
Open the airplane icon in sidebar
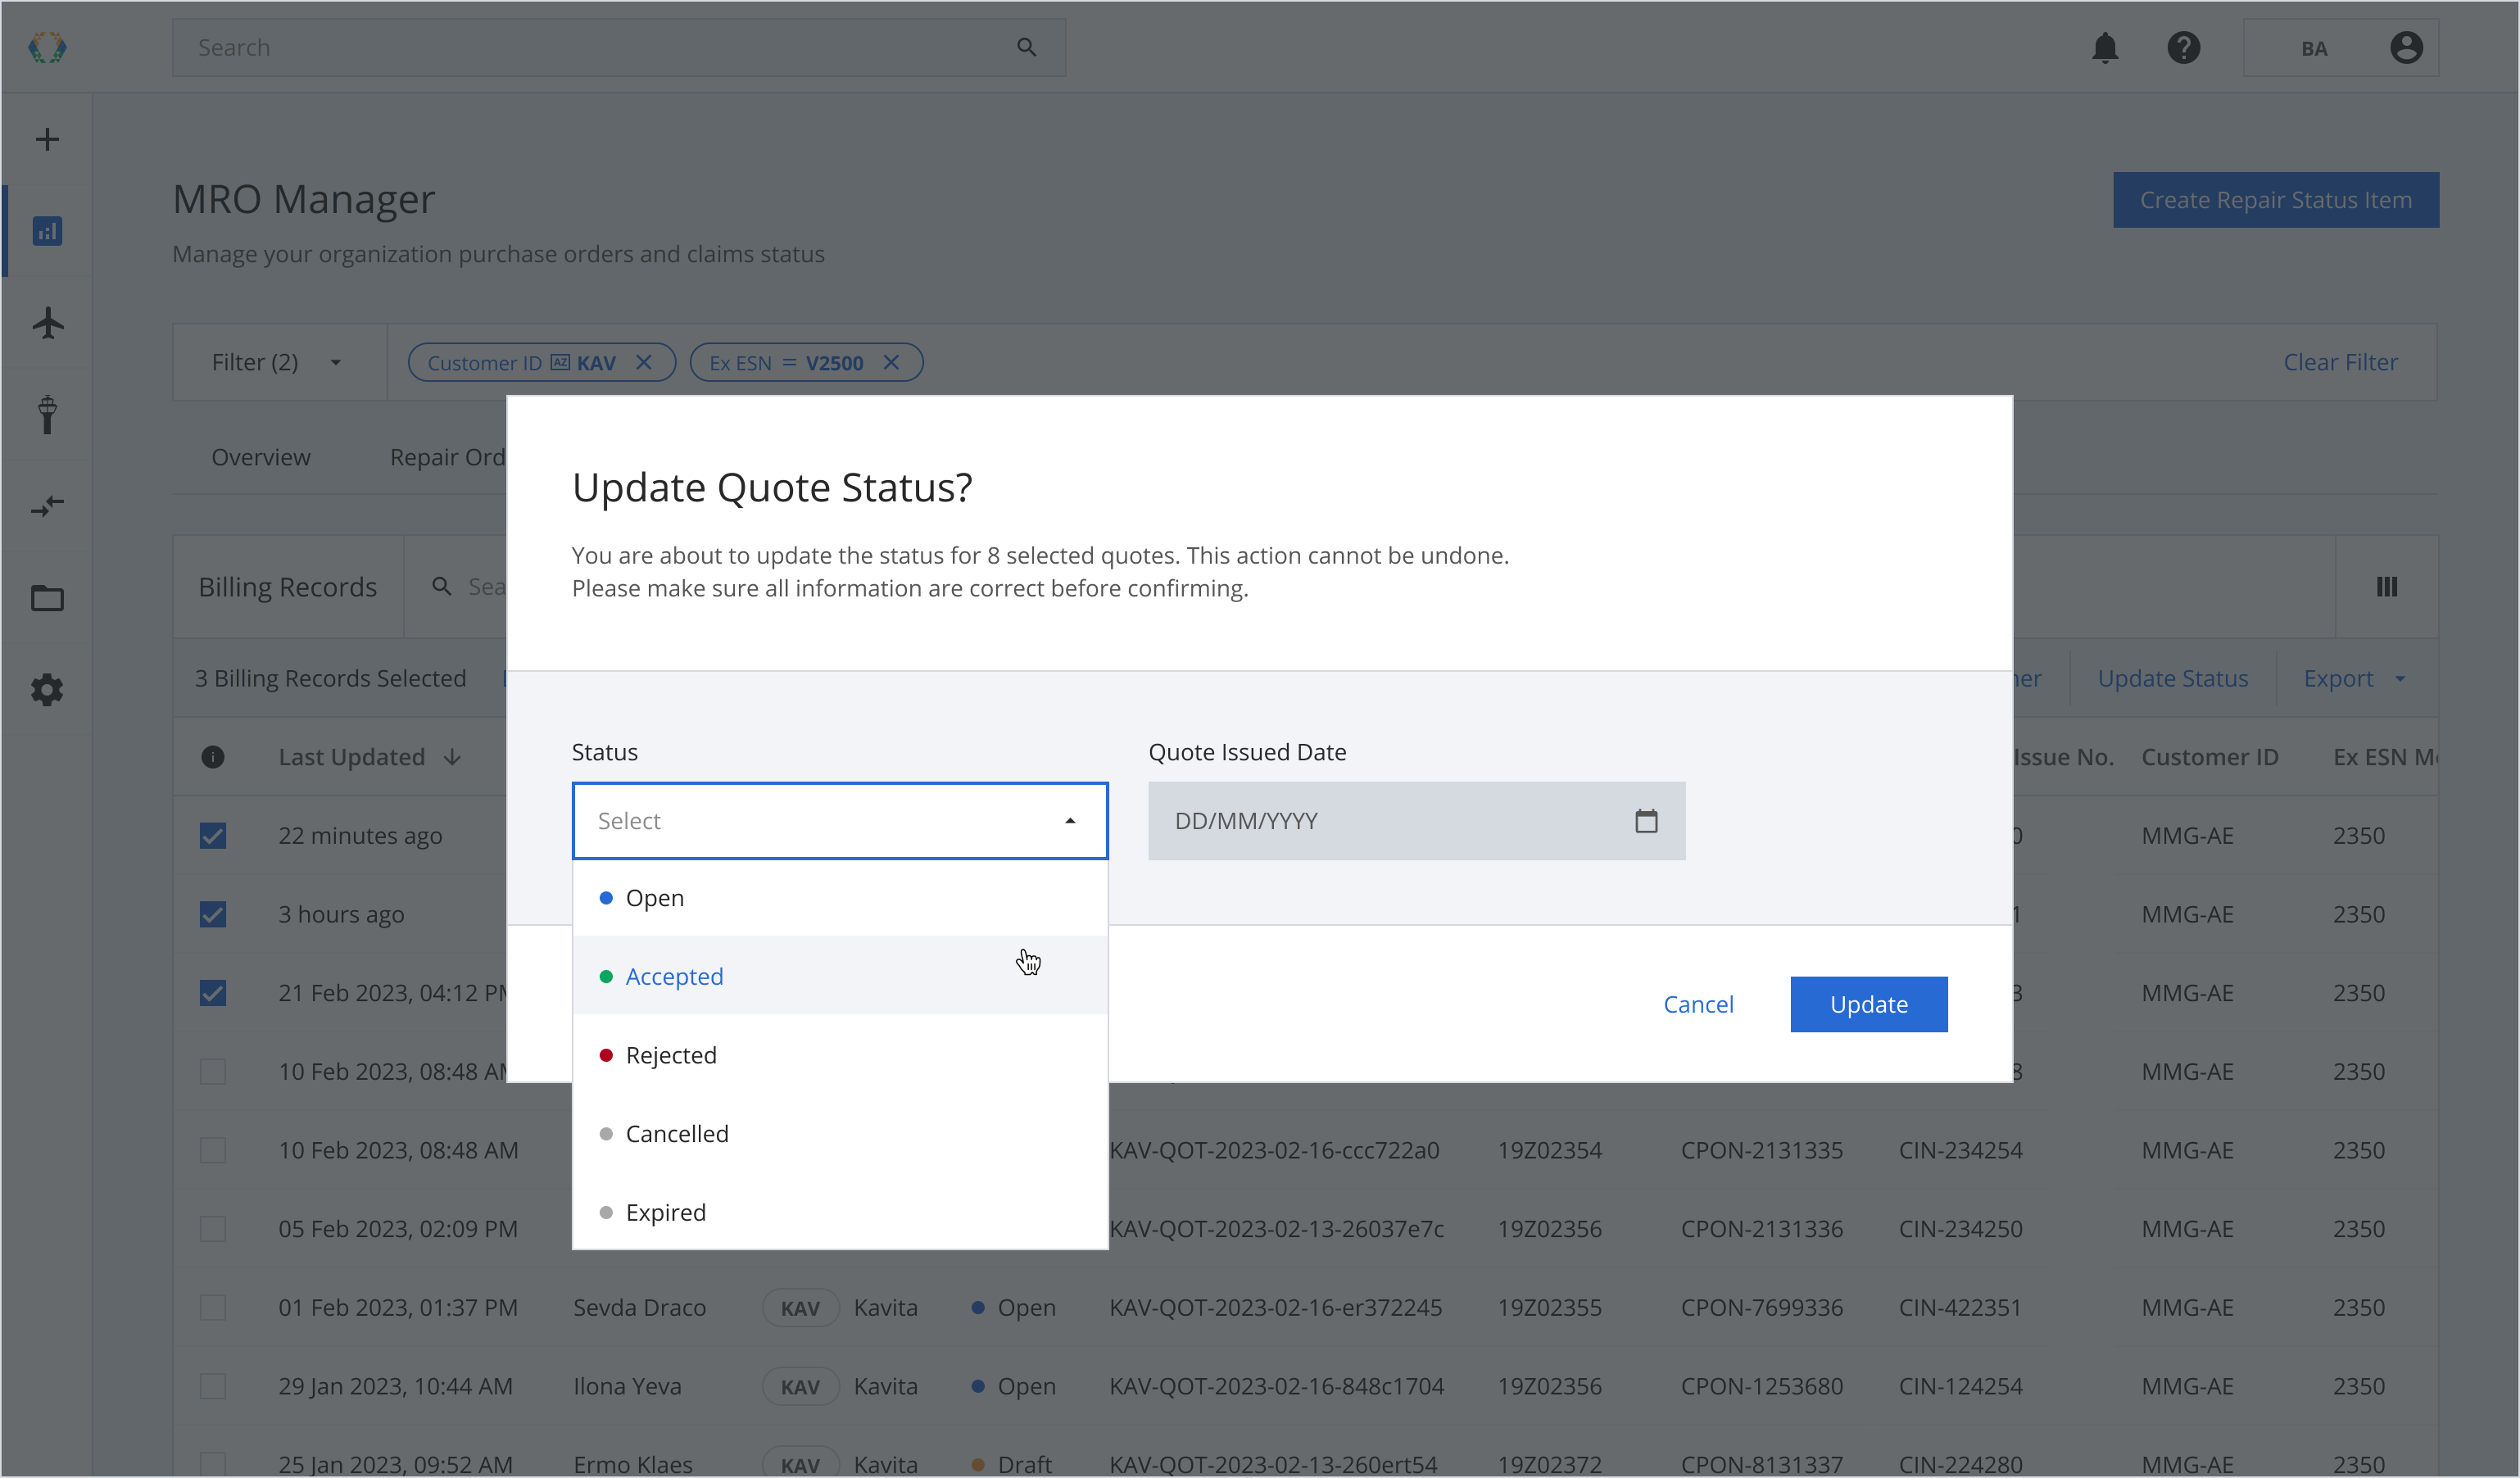(x=47, y=323)
